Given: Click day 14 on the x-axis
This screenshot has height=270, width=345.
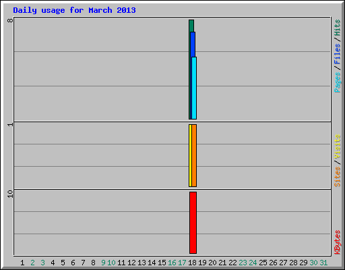Looking at the screenshot, I should [x=152, y=263].
